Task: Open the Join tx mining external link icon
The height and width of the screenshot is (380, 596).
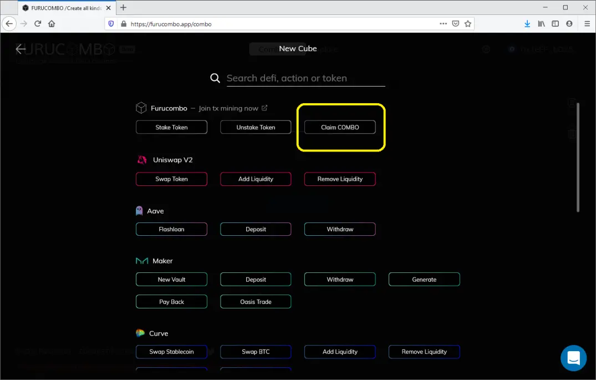Action: coord(264,108)
